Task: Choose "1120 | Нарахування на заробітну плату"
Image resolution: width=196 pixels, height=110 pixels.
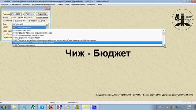Action: coord(87,35)
